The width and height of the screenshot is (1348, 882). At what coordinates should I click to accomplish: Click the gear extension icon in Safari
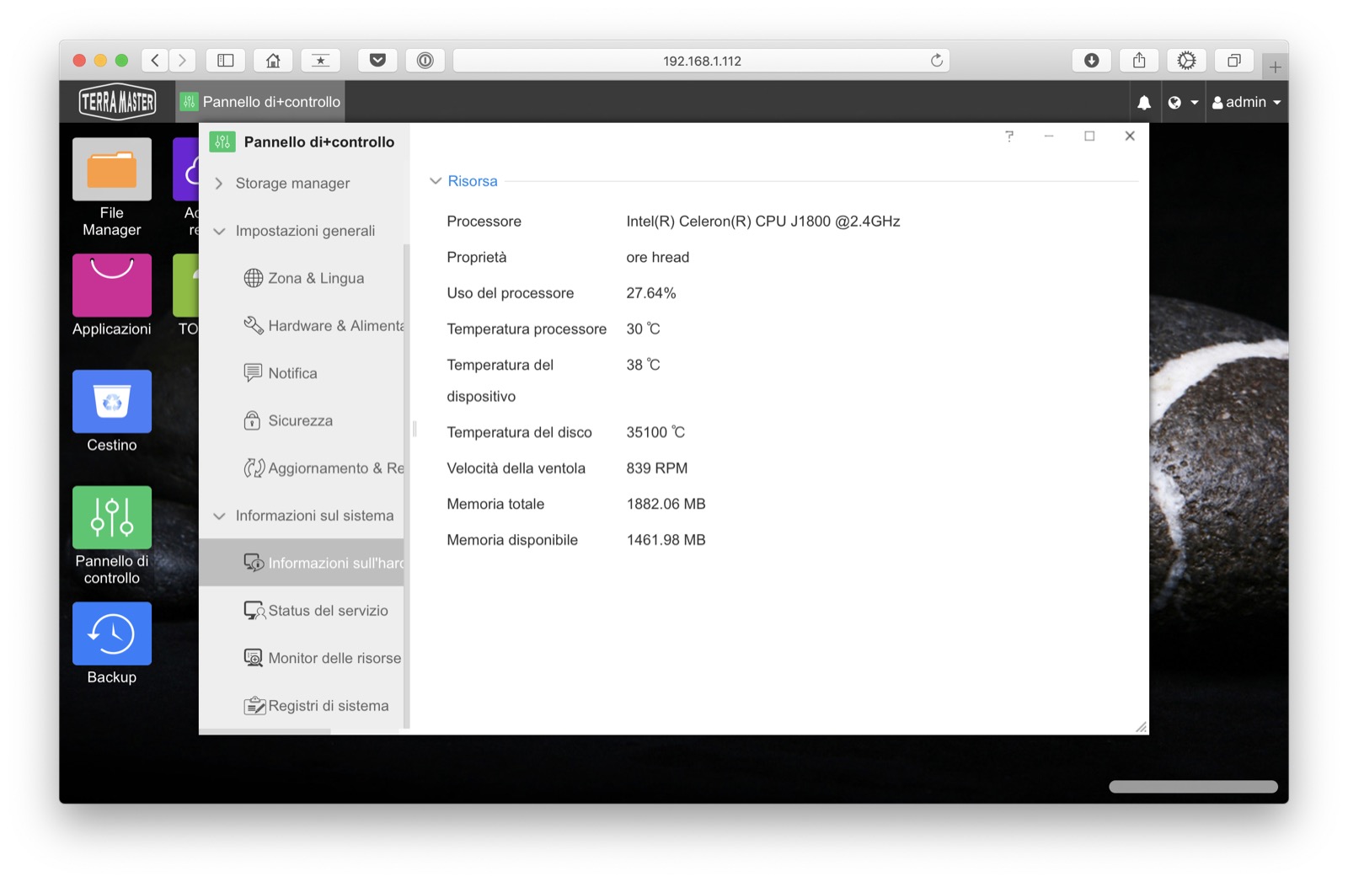(x=1186, y=61)
